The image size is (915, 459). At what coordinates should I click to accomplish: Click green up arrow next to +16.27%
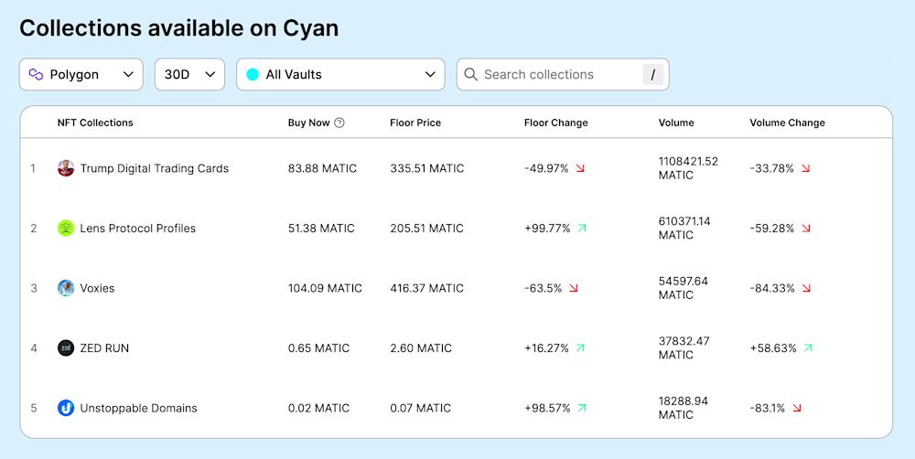pyautogui.click(x=580, y=348)
